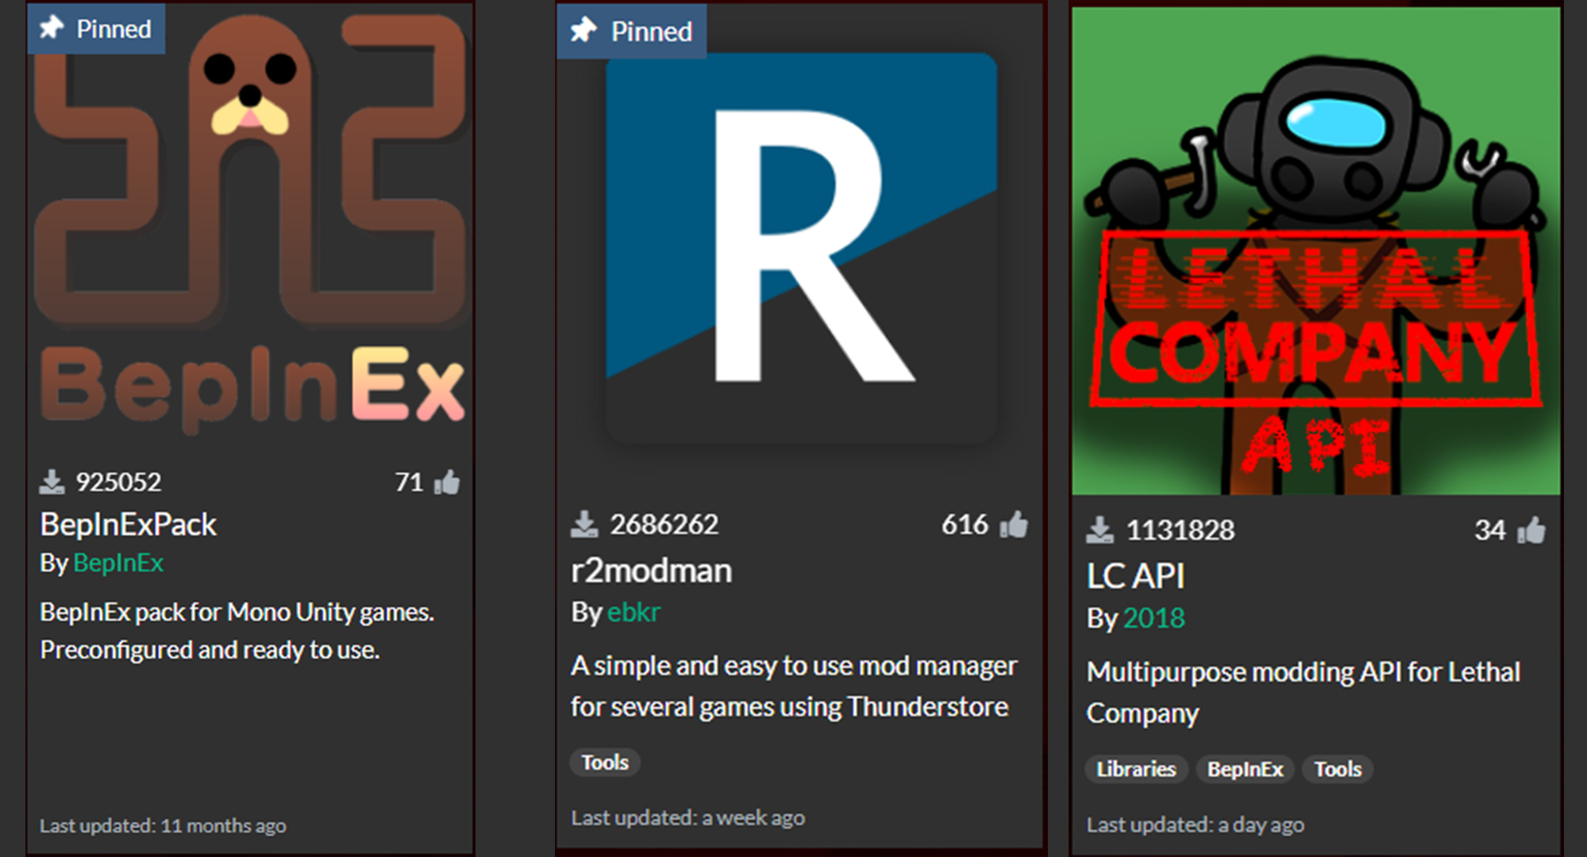Select the BepInEx tag on LC API

(x=1245, y=769)
